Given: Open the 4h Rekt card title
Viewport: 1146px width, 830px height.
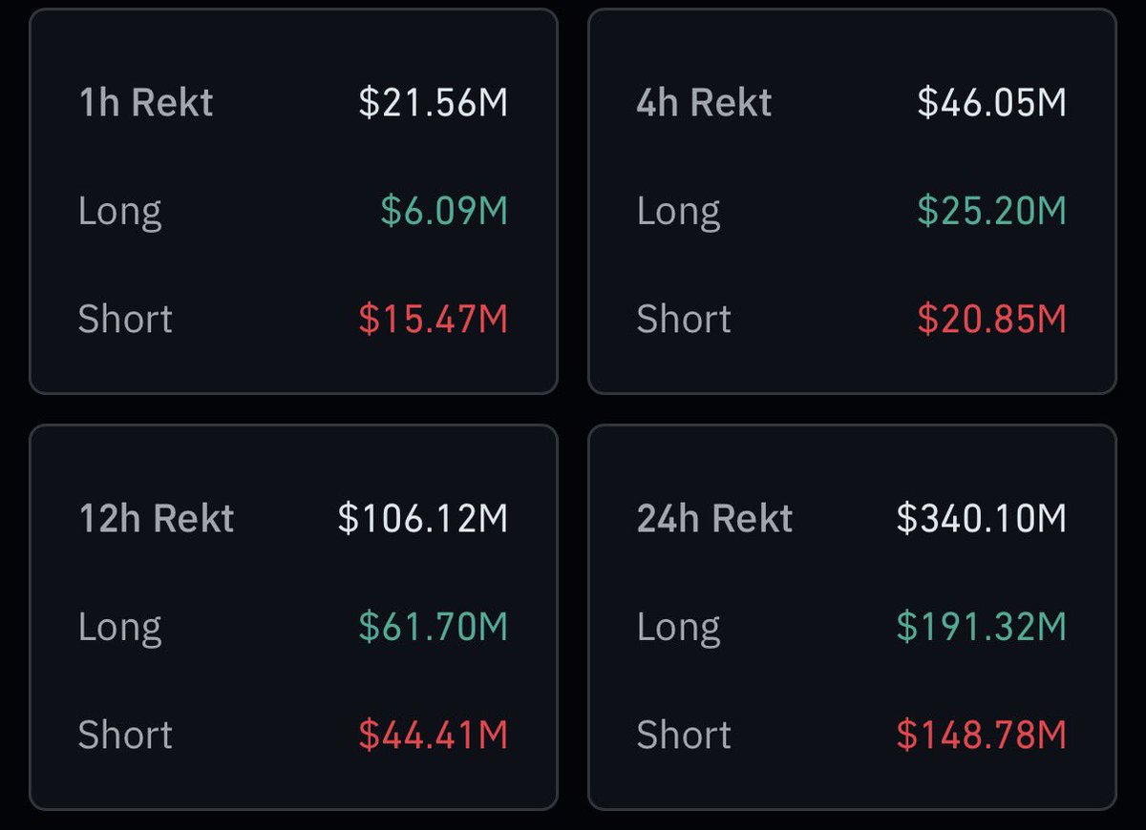Looking at the screenshot, I should coord(704,102).
